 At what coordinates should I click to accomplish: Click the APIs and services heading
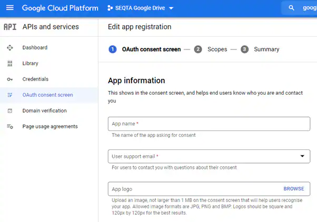[51, 27]
